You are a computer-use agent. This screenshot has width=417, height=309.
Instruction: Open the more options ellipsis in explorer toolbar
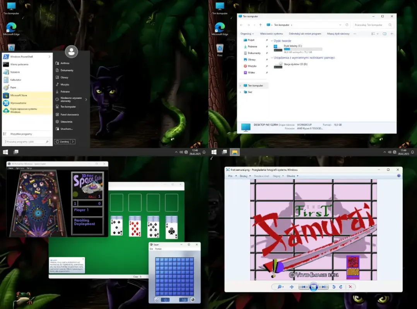pyautogui.click(x=355, y=34)
